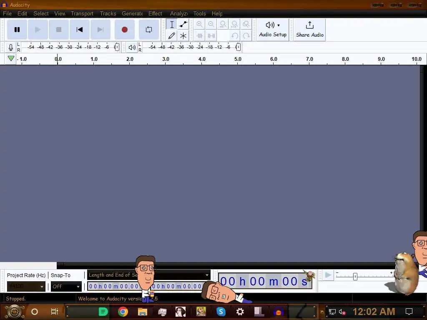
Task: Click the Silence audio selection icon
Action: click(x=211, y=36)
